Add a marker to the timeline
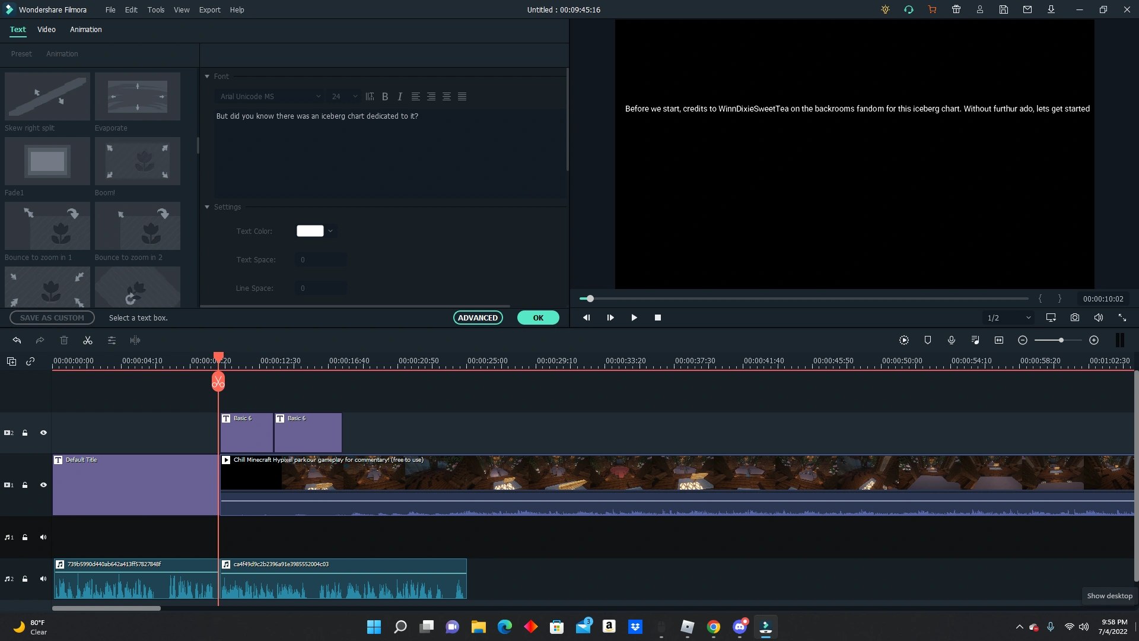Image resolution: width=1139 pixels, height=641 pixels. pyautogui.click(x=927, y=340)
